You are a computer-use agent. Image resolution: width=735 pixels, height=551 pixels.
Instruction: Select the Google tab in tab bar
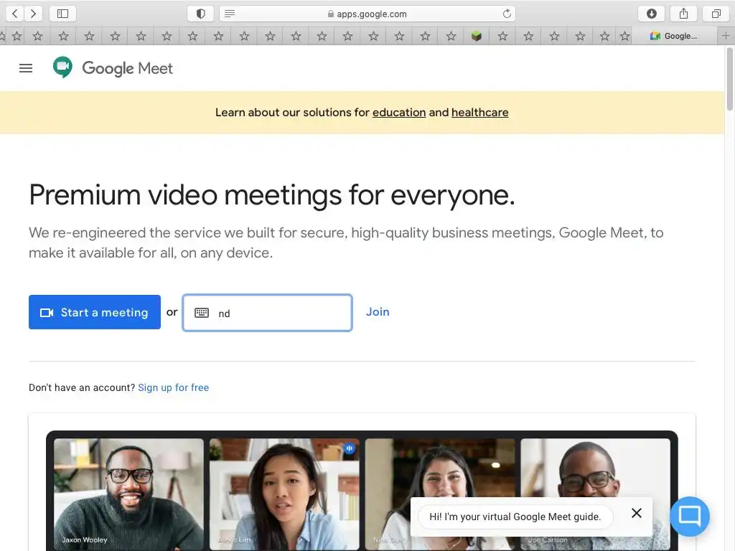(674, 36)
